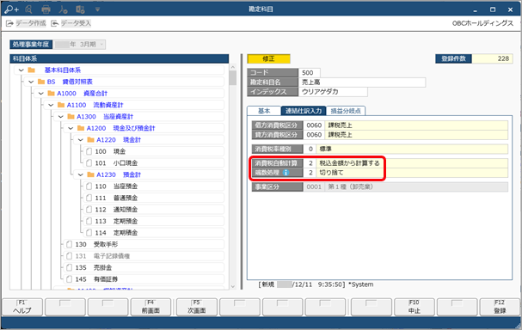This screenshot has height=330, width=522.
Task: Select account 101 小口現金
Action: [x=153, y=163]
